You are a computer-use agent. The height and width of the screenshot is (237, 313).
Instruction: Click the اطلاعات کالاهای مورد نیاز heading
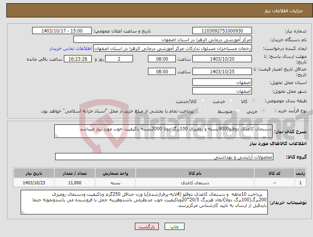pyautogui.click(x=278, y=143)
